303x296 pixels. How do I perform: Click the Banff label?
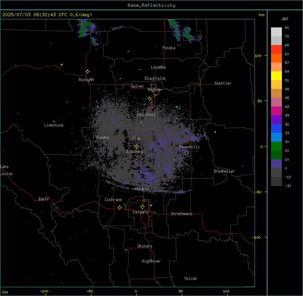(44, 199)
